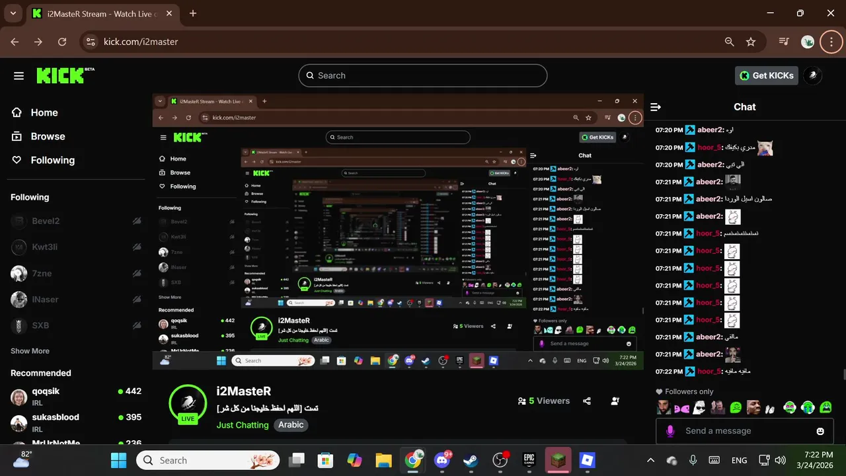Viewport: 846px width, 476px height.
Task: Open Roblox from the taskbar
Action: coord(588,460)
